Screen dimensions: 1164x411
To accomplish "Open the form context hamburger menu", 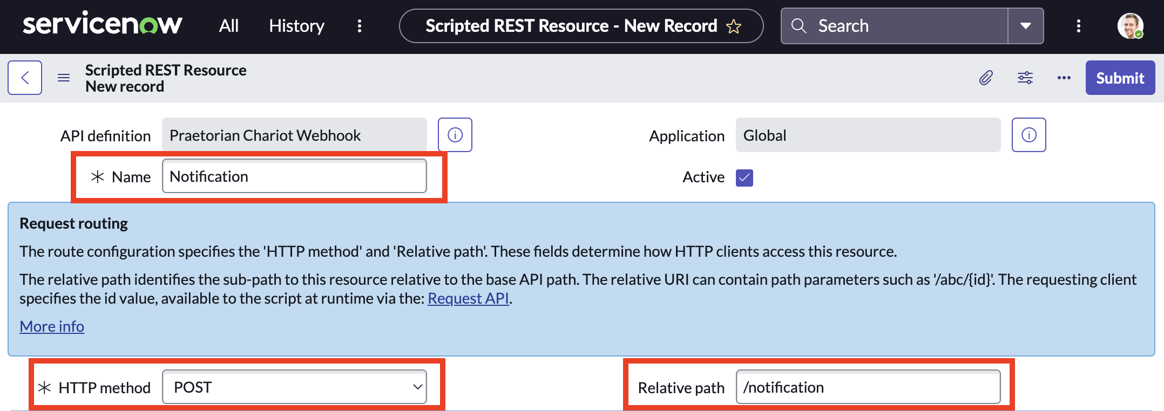I will pyautogui.click(x=64, y=78).
